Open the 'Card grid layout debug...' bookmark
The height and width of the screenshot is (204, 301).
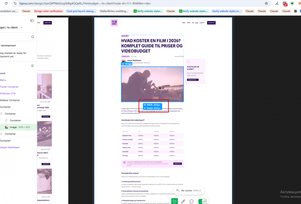coord(81,11)
